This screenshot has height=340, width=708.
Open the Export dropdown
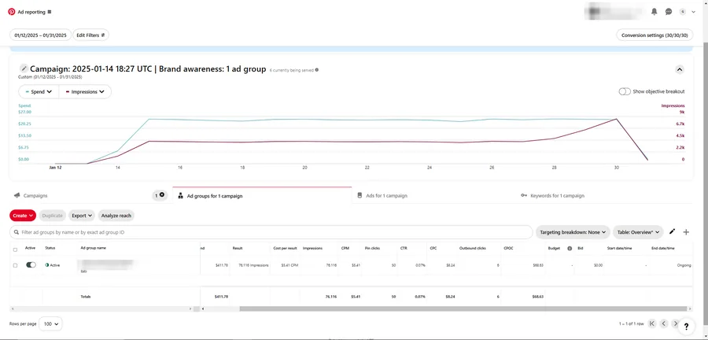point(82,216)
